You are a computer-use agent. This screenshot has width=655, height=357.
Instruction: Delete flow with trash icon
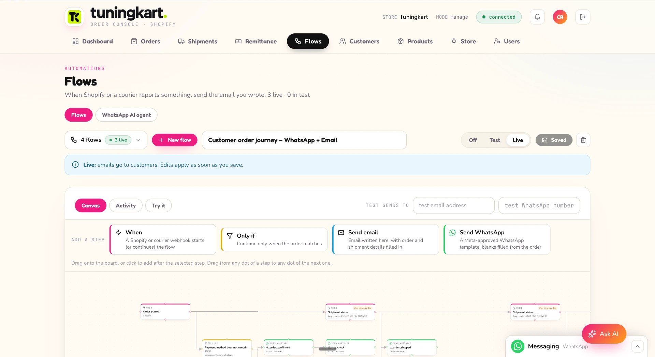click(x=583, y=140)
